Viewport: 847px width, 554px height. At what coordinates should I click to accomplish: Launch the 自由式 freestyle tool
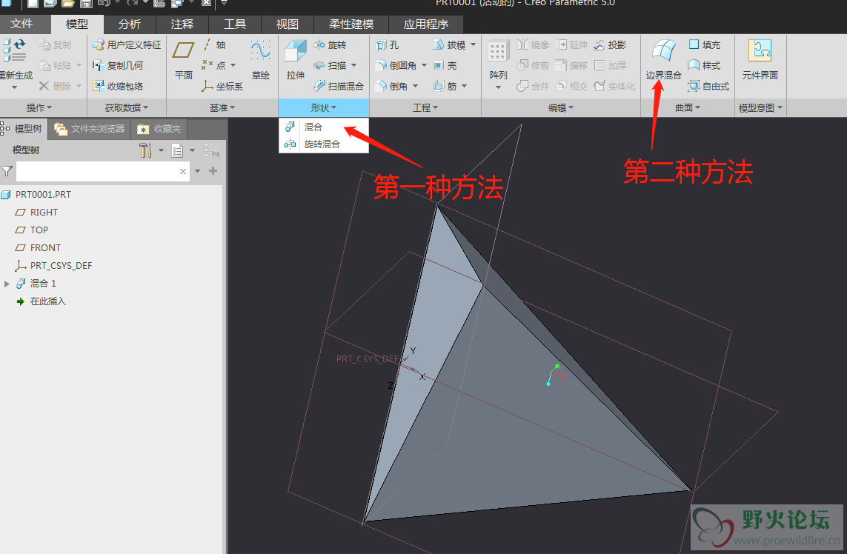709,86
